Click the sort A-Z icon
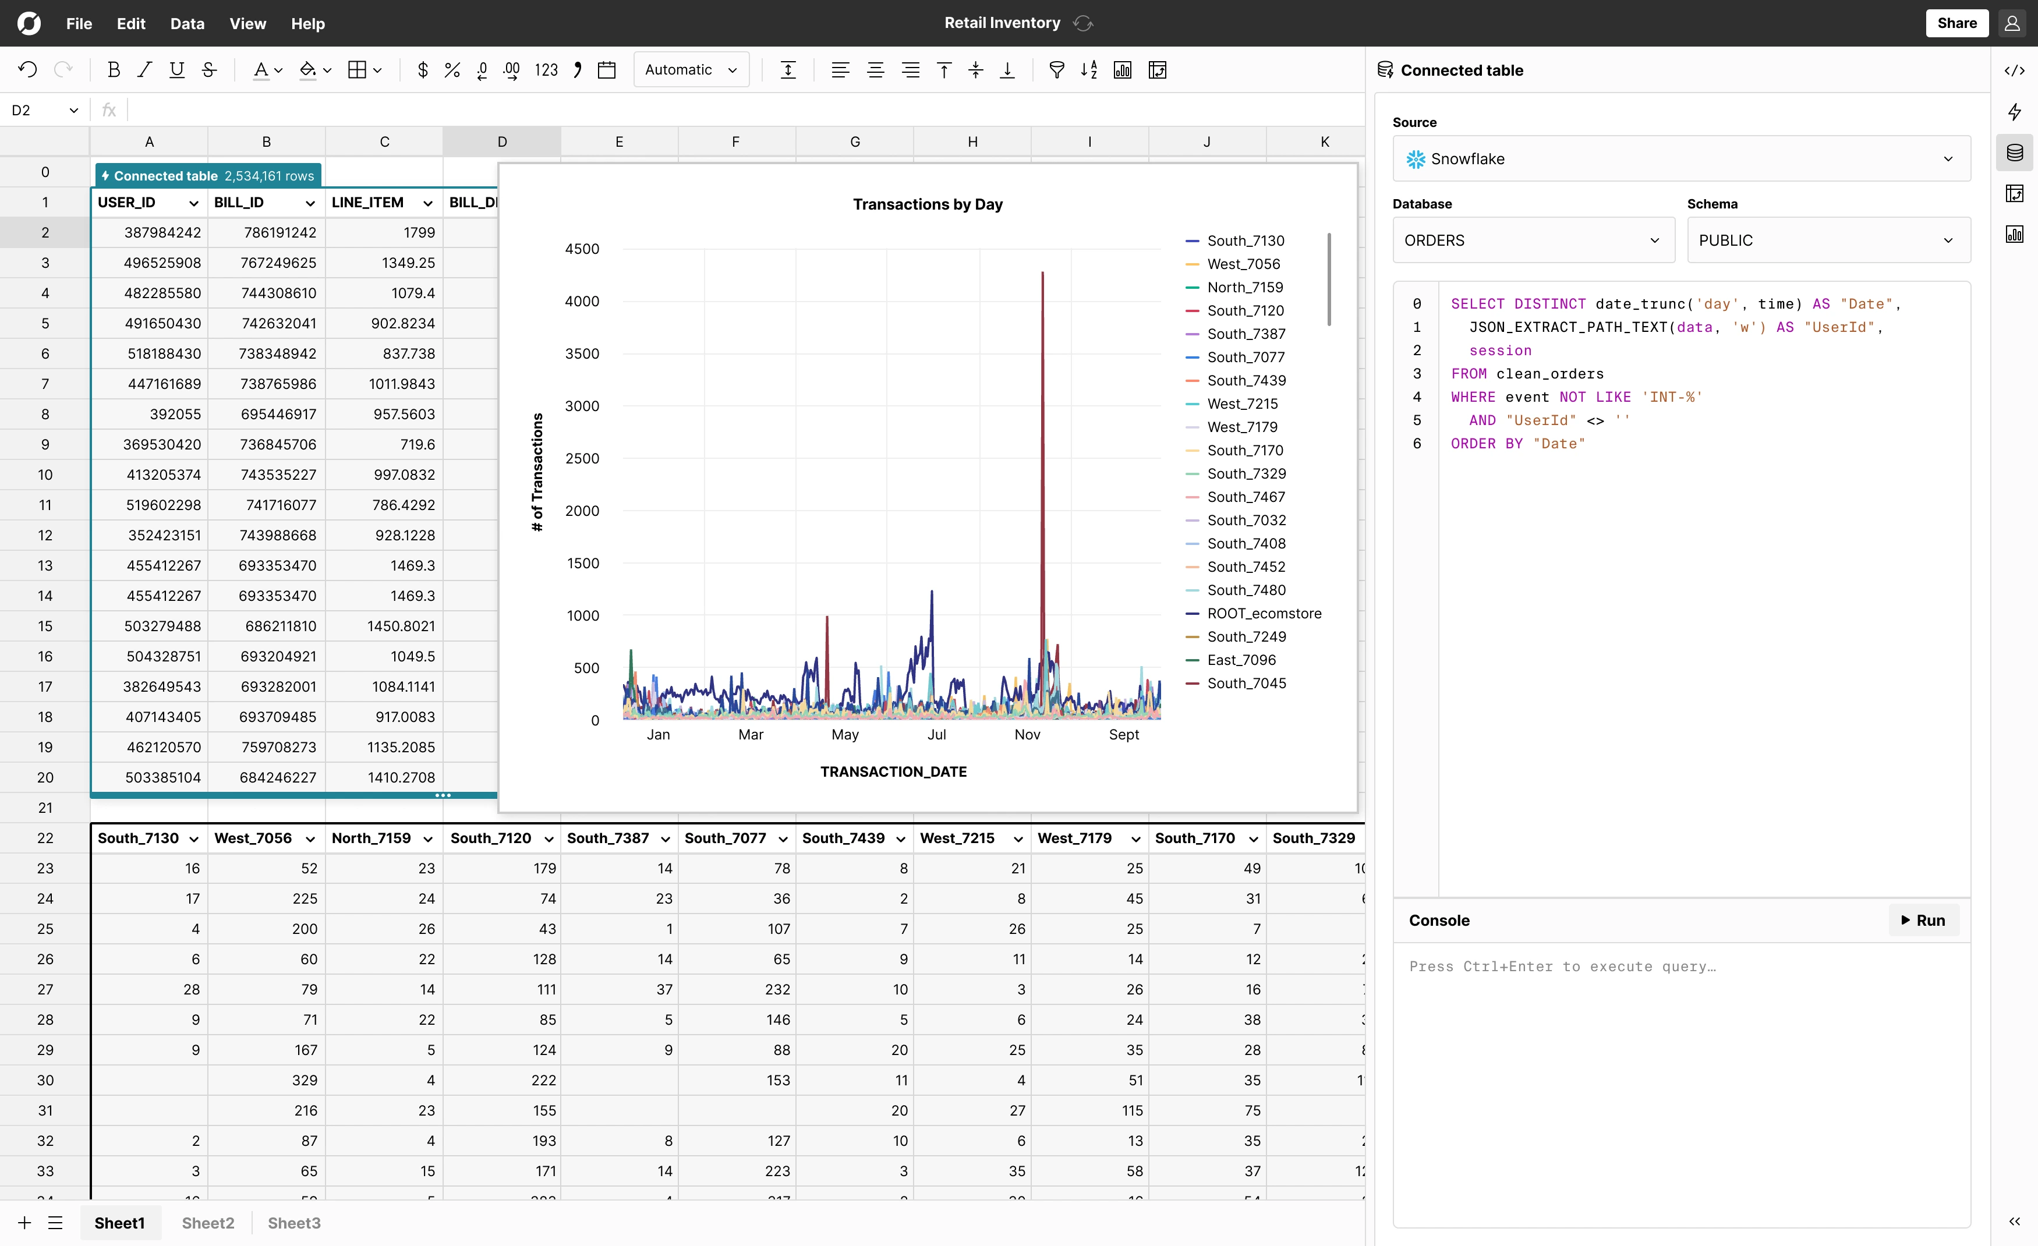The width and height of the screenshot is (2038, 1246). (1088, 70)
